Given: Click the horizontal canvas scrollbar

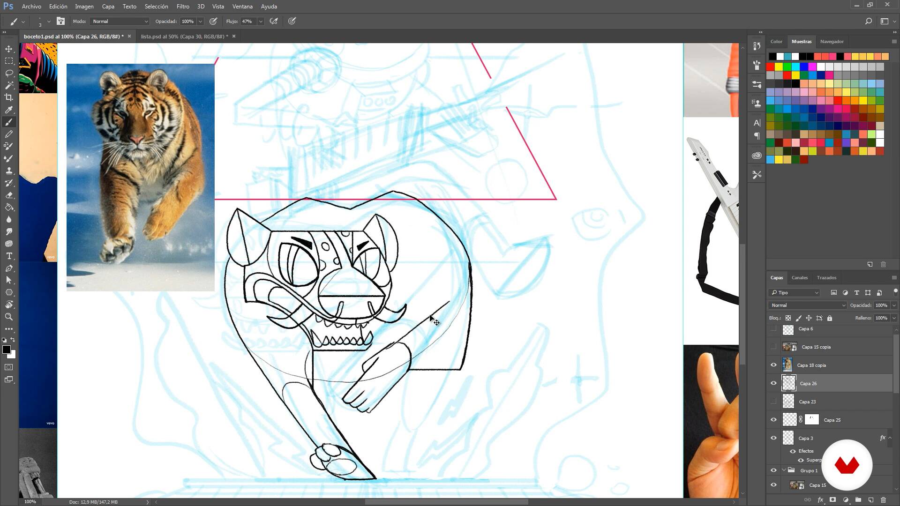Looking at the screenshot, I should point(446,502).
